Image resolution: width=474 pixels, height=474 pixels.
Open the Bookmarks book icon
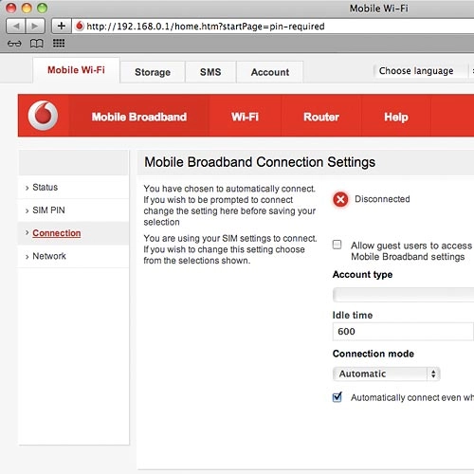pos(37,44)
